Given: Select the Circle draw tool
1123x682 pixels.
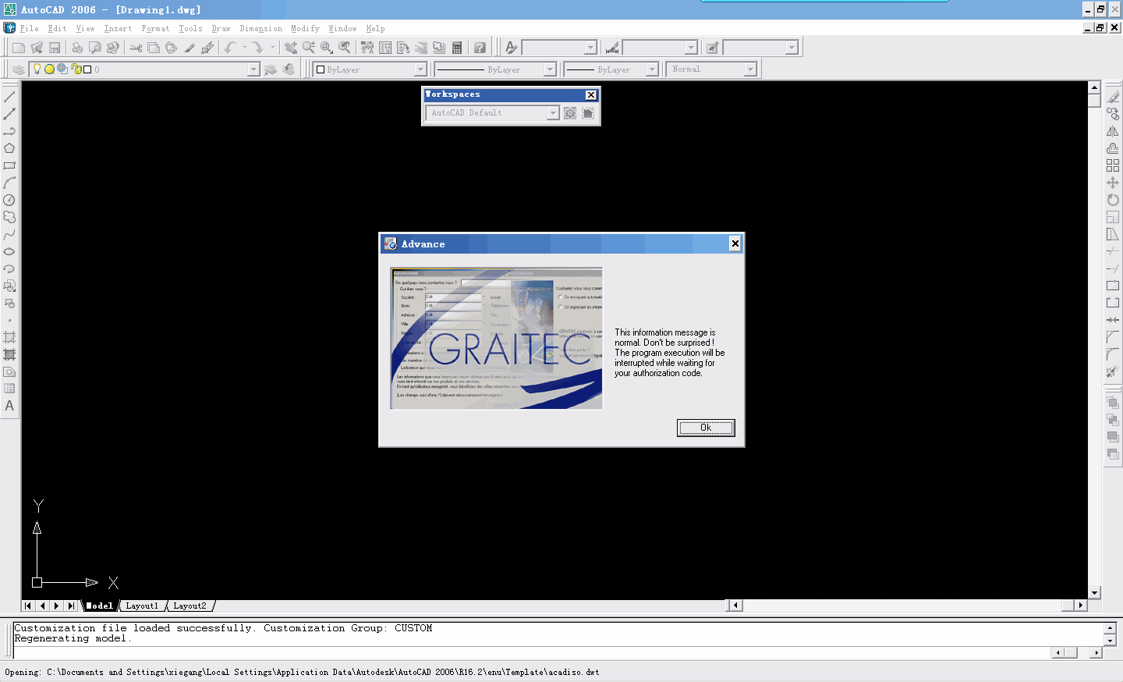Looking at the screenshot, I should (x=9, y=200).
